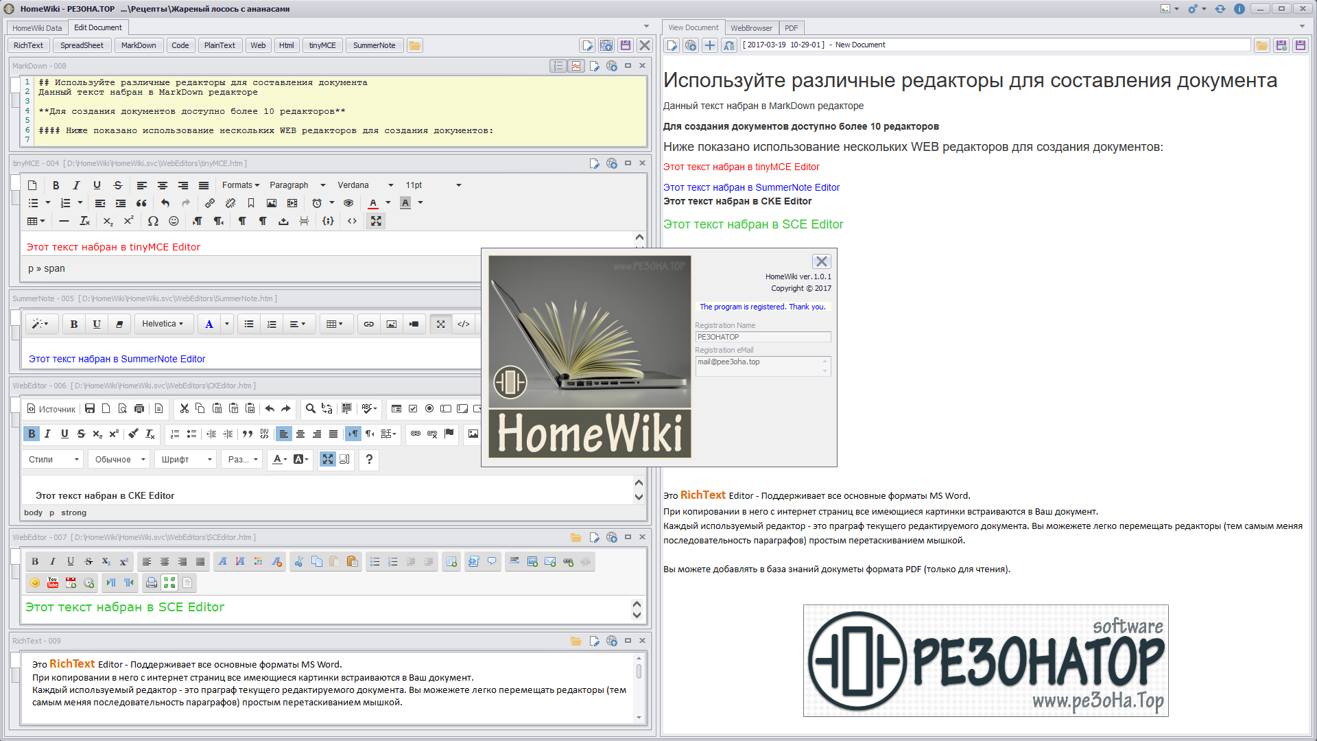Insert a link with the tinyMCE link icon
Screen dimensions: 1317x741
pos(210,203)
